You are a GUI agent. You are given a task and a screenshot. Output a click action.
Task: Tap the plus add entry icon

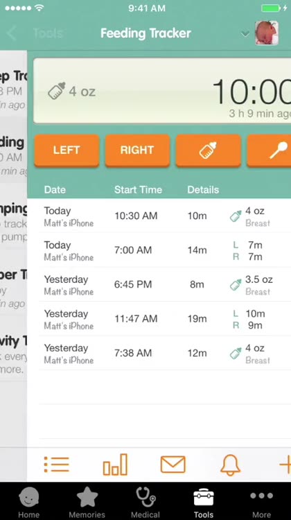click(285, 465)
